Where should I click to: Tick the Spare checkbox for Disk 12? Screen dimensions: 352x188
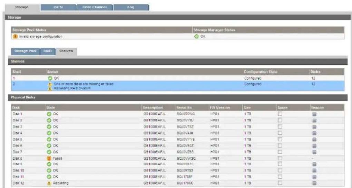click(x=280, y=183)
